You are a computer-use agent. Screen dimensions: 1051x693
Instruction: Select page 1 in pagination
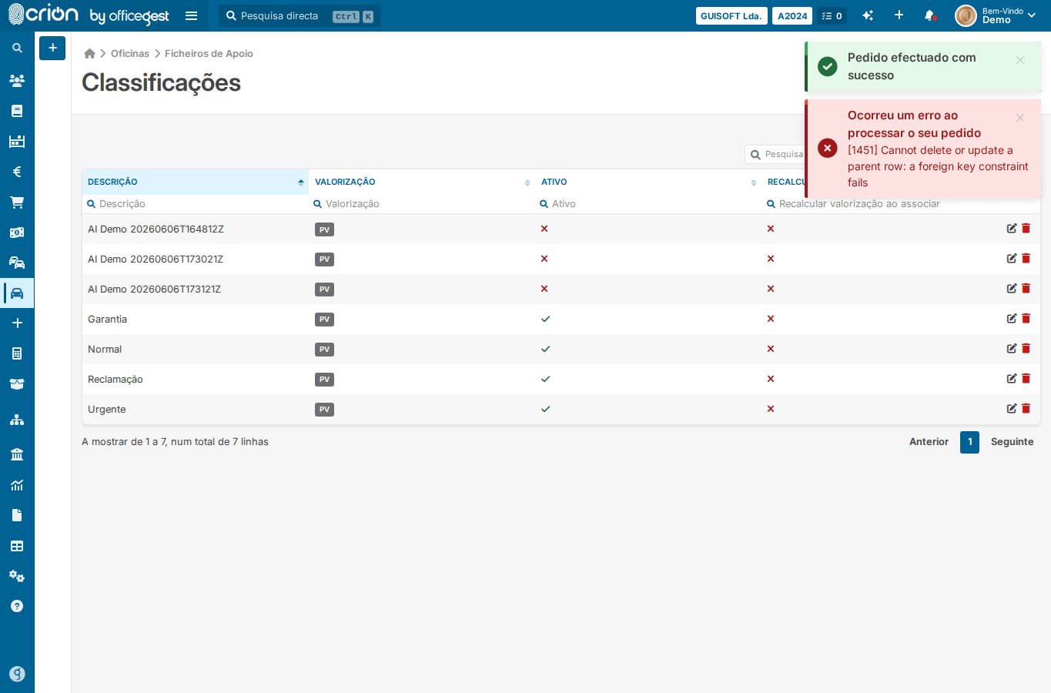(x=969, y=442)
